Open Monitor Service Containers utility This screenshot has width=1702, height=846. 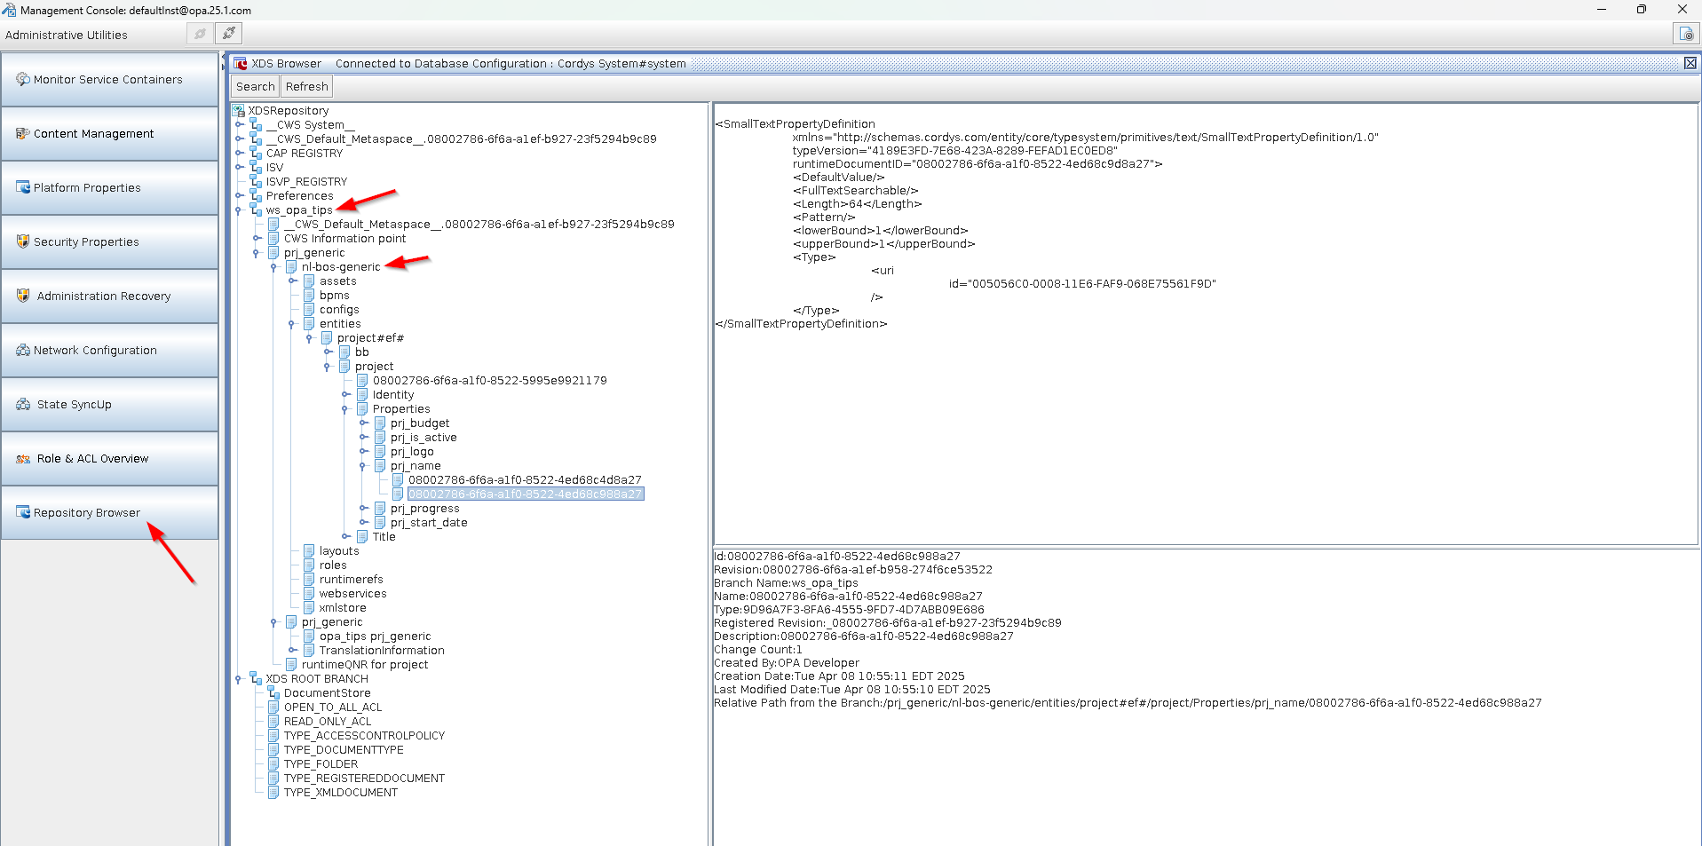click(x=109, y=80)
